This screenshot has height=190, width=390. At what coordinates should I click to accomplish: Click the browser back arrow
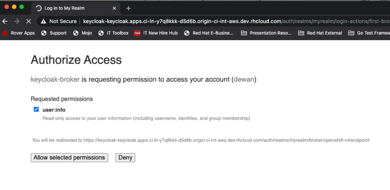[x=5, y=21]
